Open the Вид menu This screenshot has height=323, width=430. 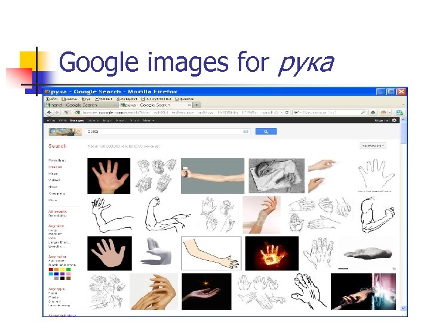pos(86,99)
